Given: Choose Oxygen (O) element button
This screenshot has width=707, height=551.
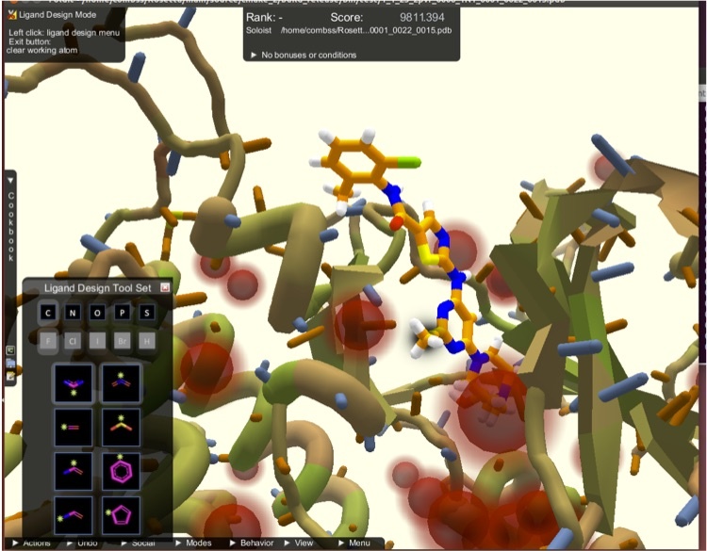Looking at the screenshot, I should 98,314.
